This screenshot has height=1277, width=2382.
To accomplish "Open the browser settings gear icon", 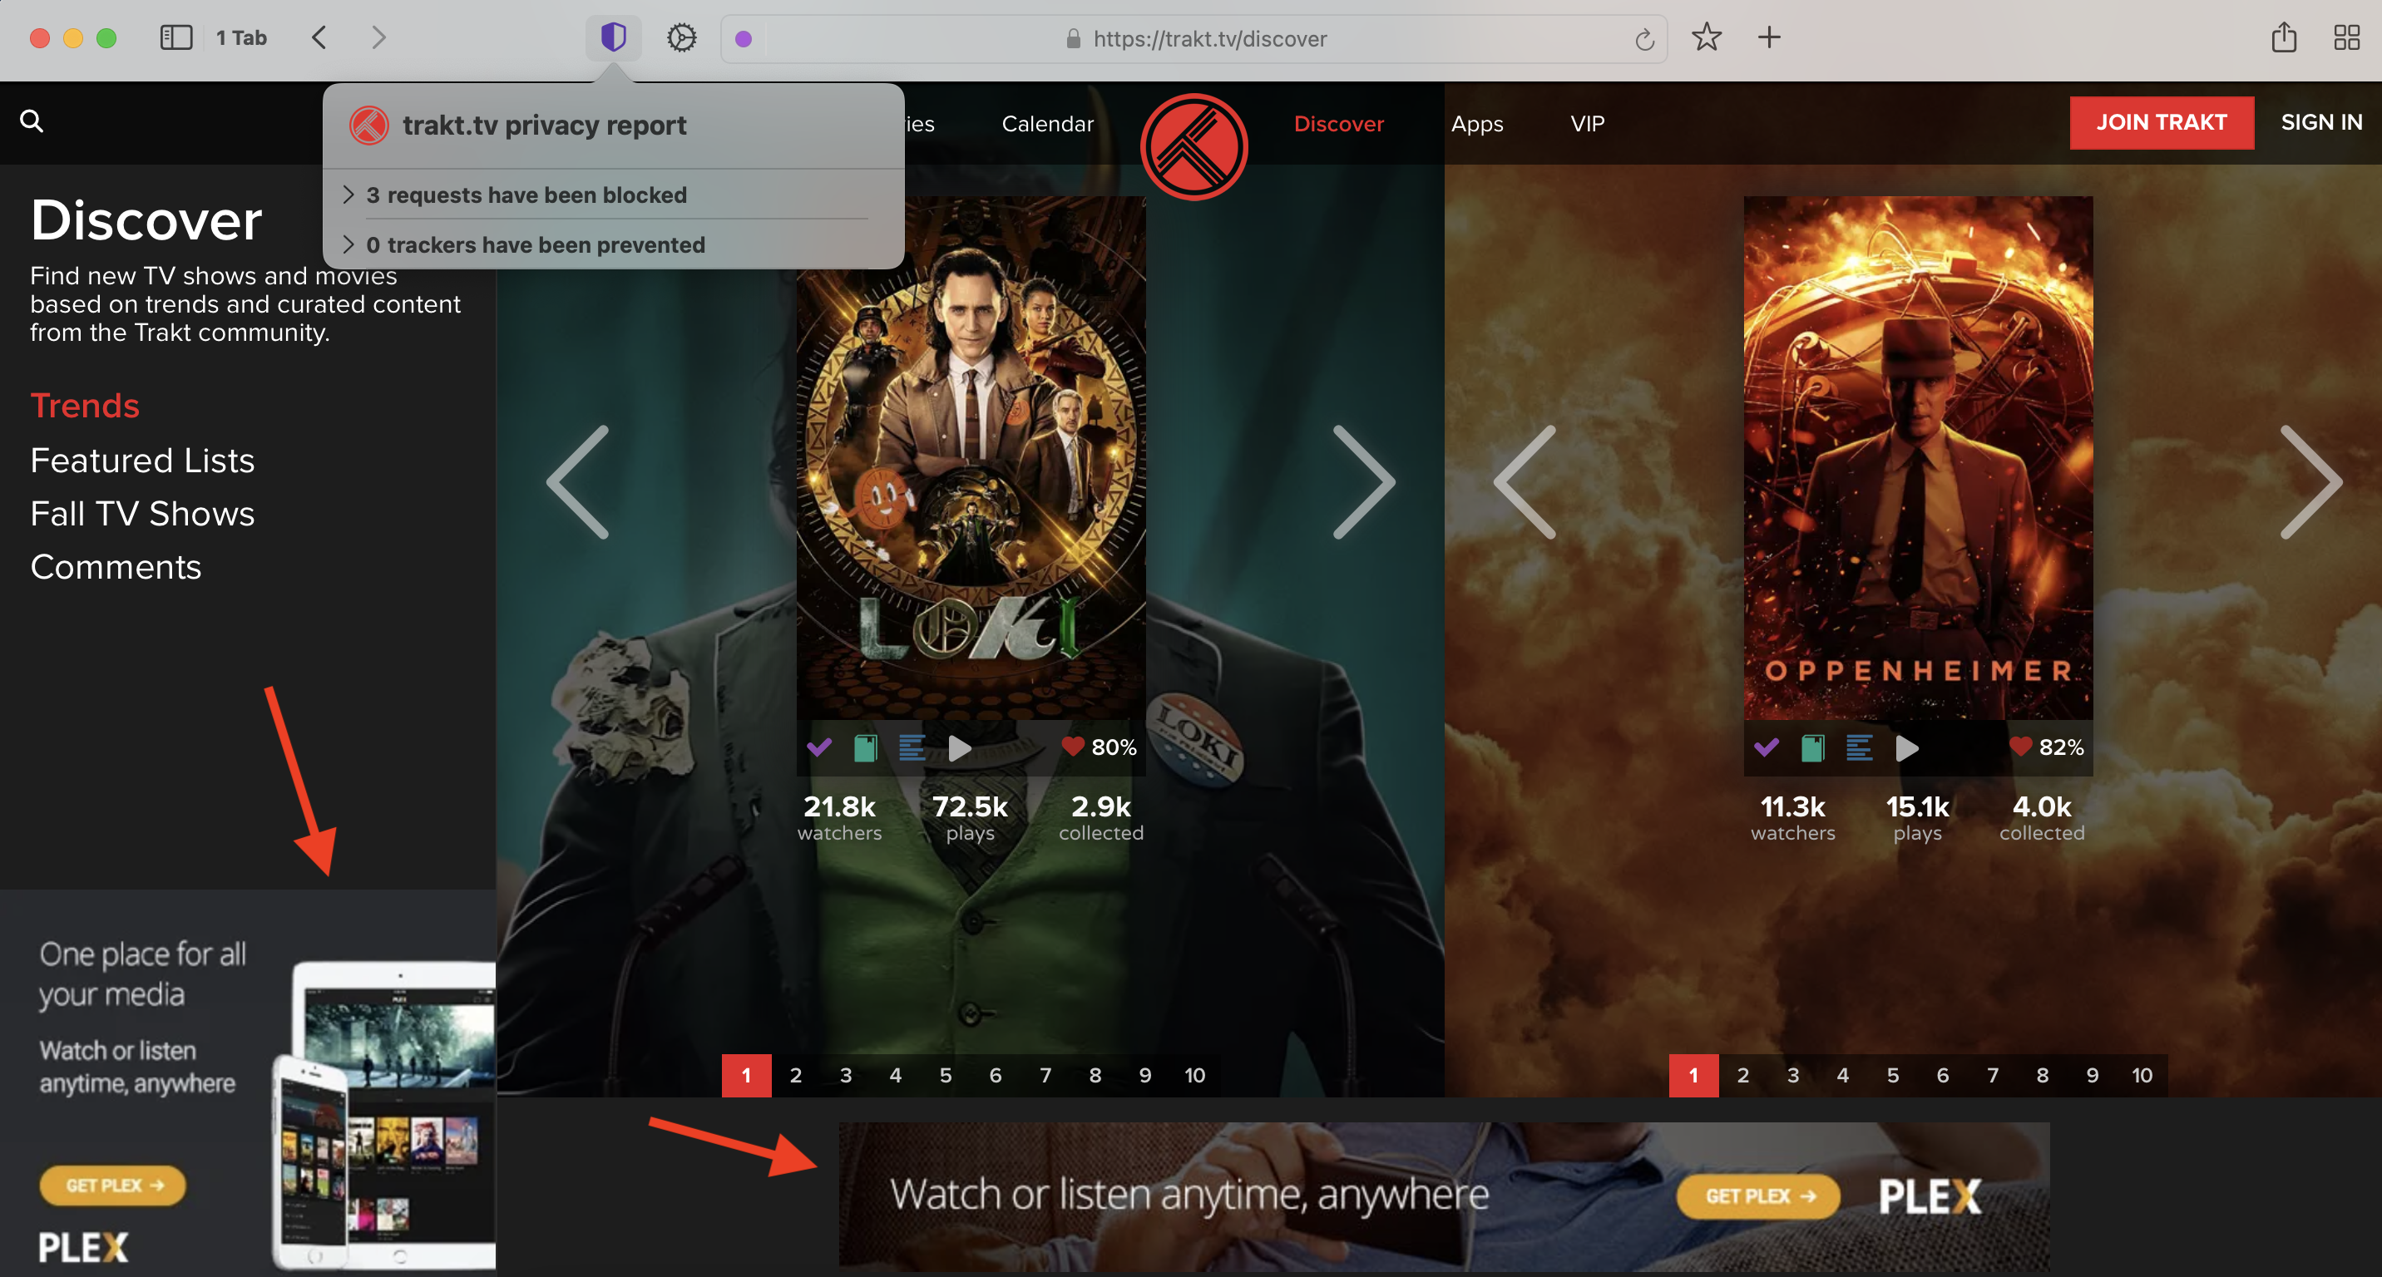I will pyautogui.click(x=681, y=38).
